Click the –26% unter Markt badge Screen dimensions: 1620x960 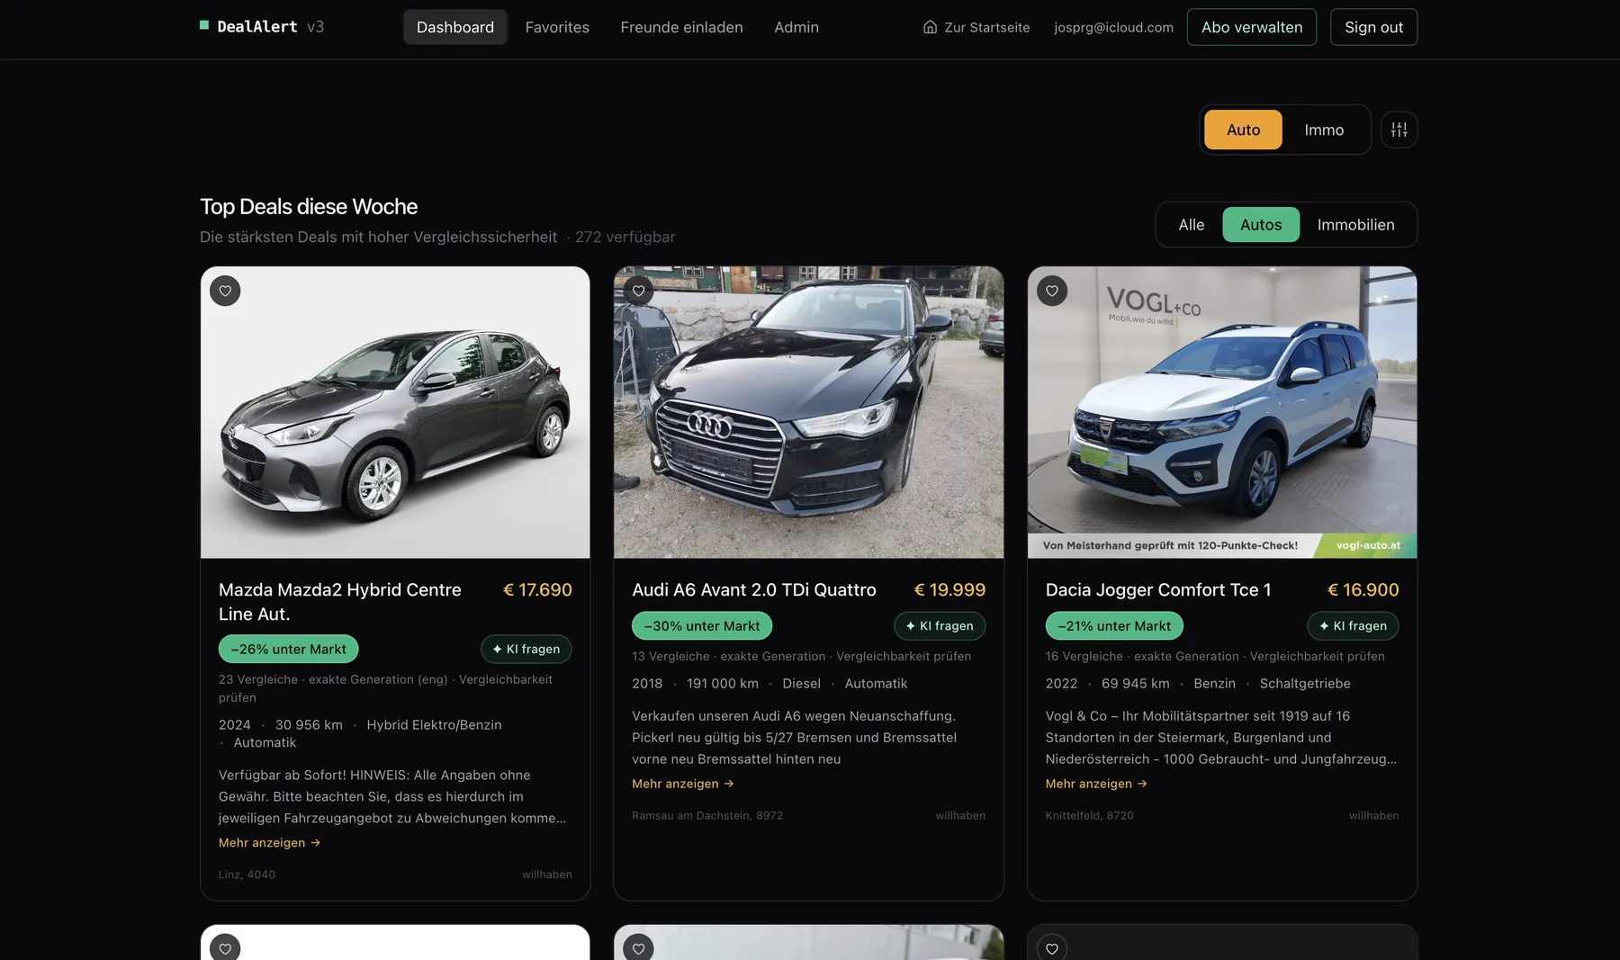288,649
